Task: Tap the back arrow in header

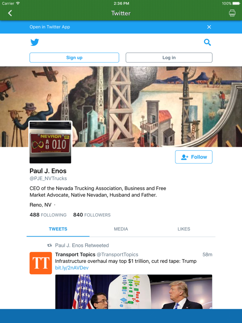Action: (10, 13)
